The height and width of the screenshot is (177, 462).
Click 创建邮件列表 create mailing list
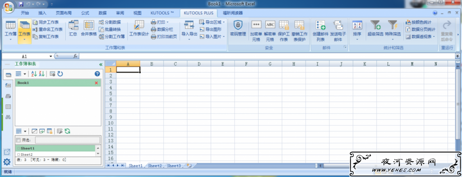click(321, 31)
